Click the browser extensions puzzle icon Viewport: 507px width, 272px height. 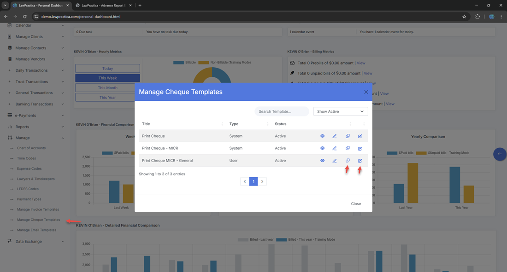click(478, 17)
